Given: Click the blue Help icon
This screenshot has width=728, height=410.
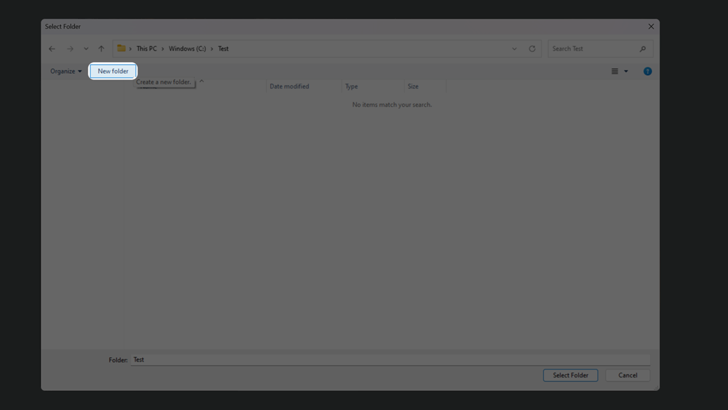Looking at the screenshot, I should point(647,71).
